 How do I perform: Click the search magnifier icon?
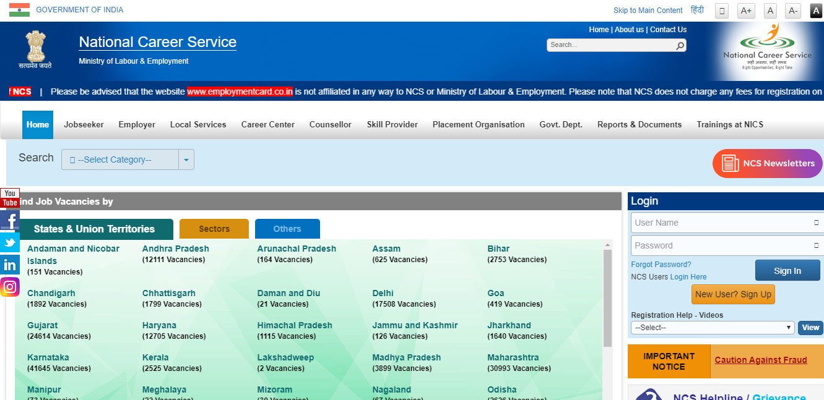click(680, 45)
